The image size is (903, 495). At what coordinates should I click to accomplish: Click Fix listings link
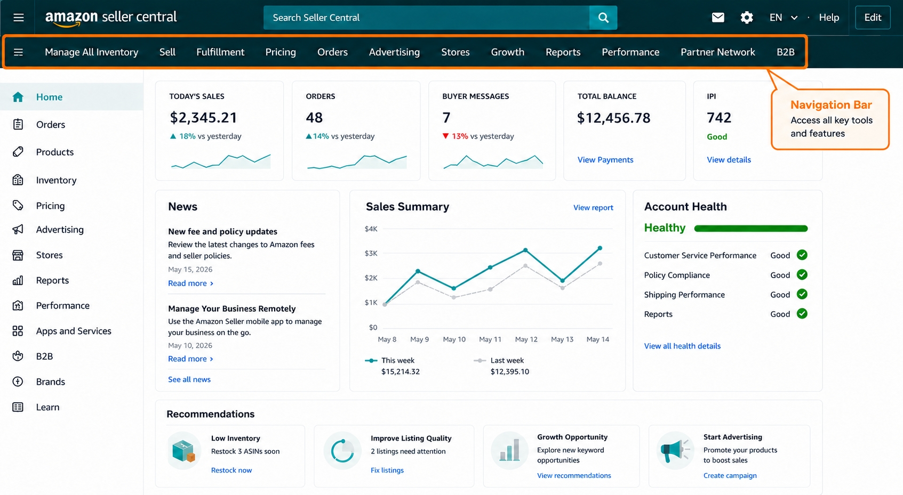(387, 470)
